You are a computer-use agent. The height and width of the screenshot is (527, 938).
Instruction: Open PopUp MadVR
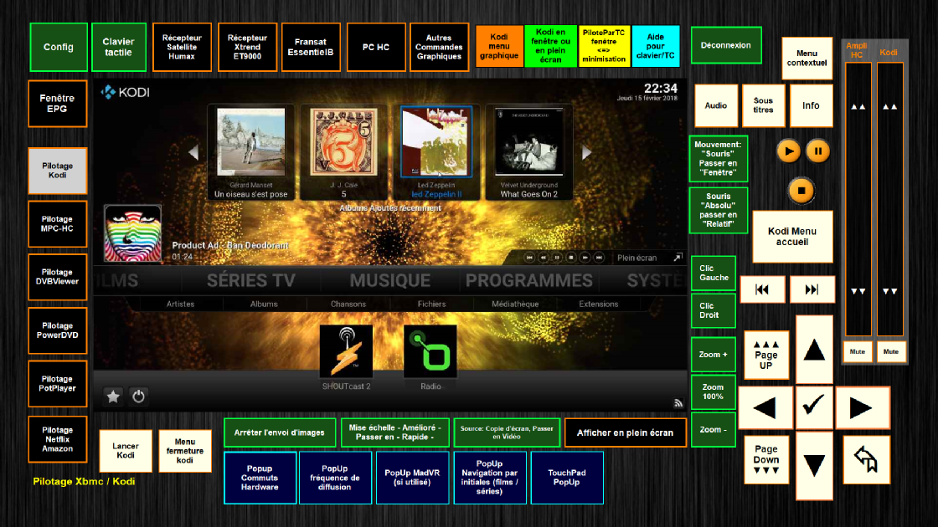click(412, 478)
